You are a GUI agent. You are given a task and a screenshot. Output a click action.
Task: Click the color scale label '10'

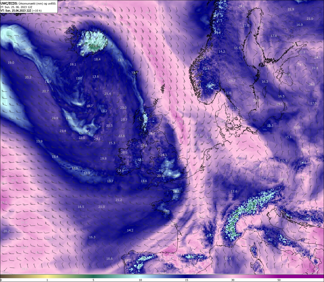[x=140, y=280]
